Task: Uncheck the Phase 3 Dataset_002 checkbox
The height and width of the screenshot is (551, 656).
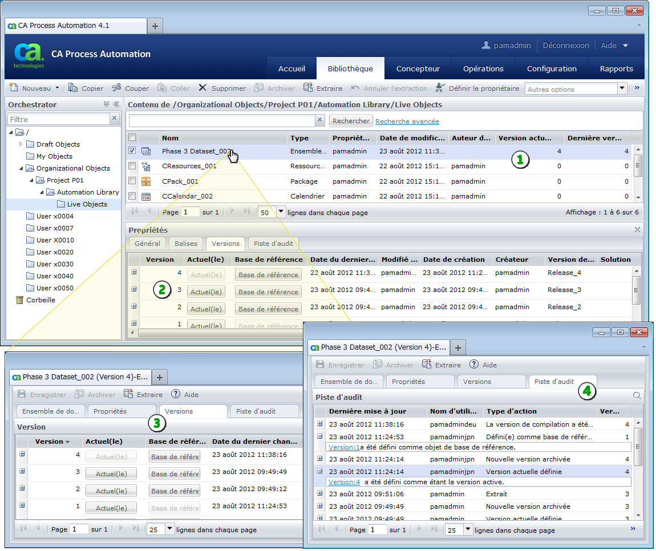Action: (132, 151)
